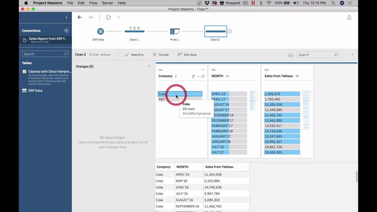Viewport: 377px width, 212px height.
Task: Toggle the profile/grid view icon
Action: pyautogui.click(x=291, y=55)
